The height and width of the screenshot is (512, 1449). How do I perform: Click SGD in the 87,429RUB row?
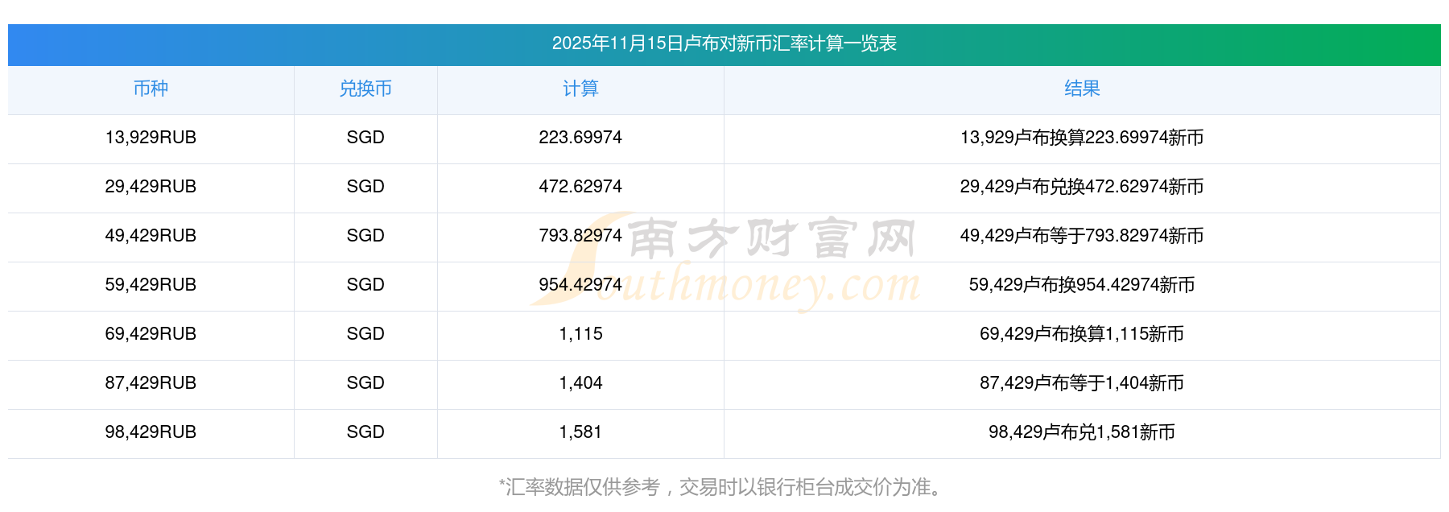[x=365, y=383]
